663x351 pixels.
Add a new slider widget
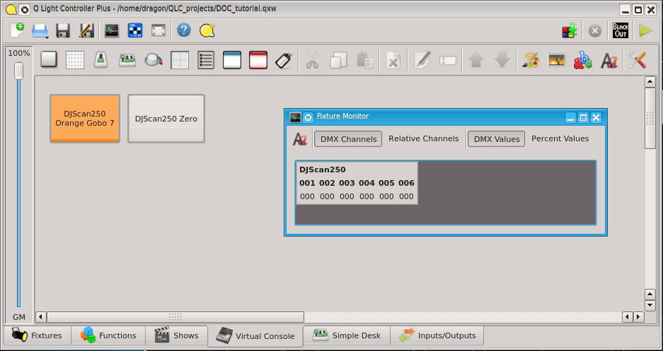[100, 59]
